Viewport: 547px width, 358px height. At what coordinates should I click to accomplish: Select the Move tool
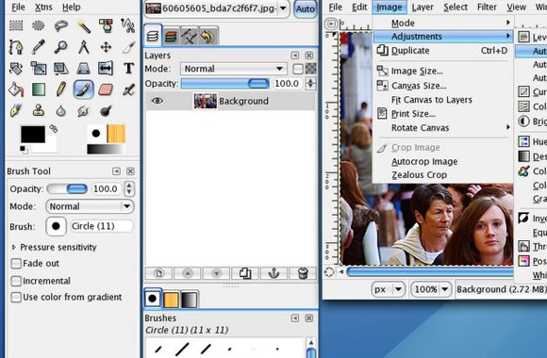106,47
